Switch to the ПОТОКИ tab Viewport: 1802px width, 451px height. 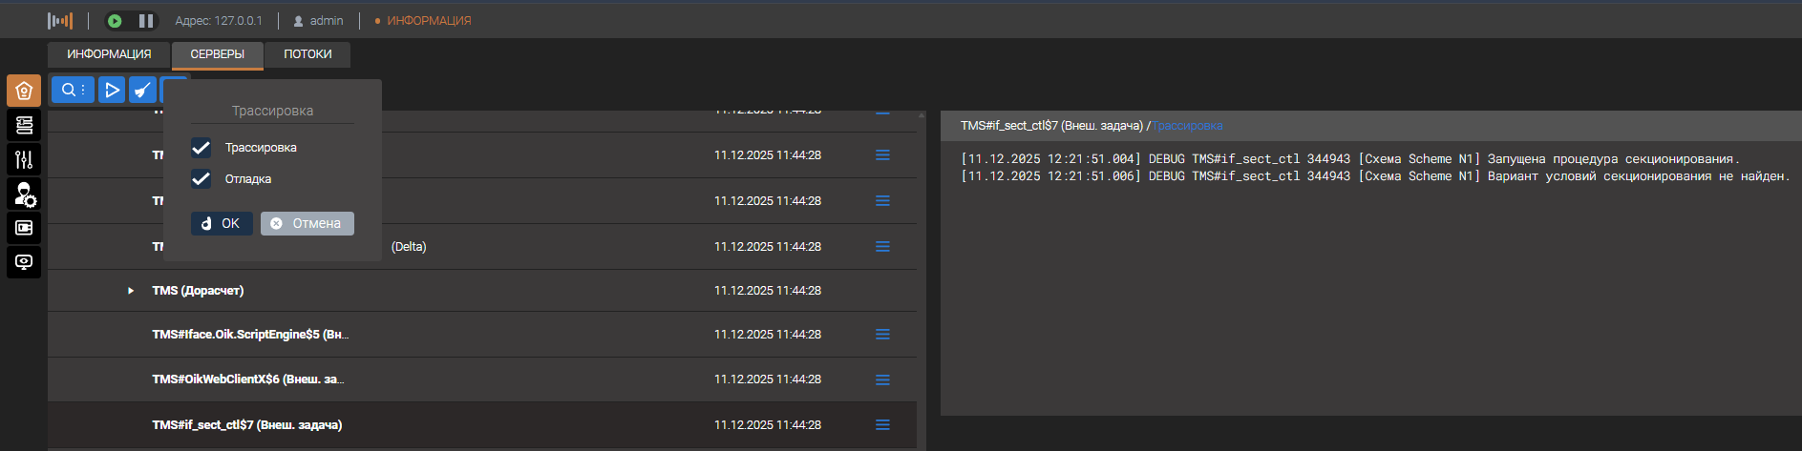pyautogui.click(x=307, y=54)
